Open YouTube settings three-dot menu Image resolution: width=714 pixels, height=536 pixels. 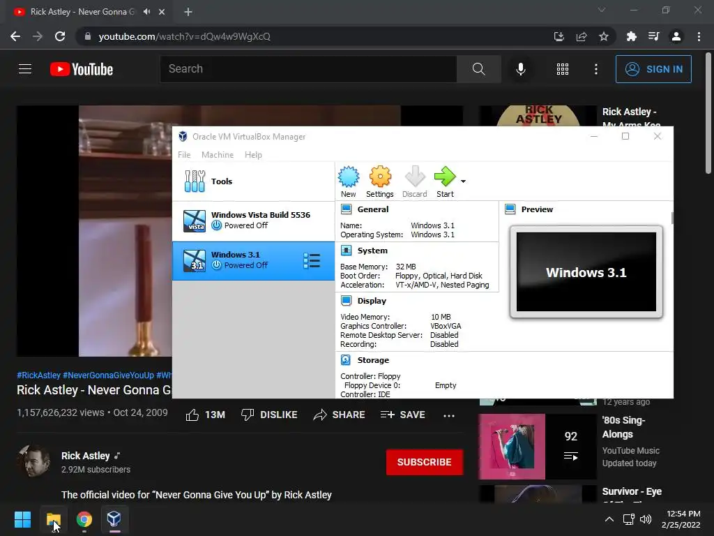point(596,69)
